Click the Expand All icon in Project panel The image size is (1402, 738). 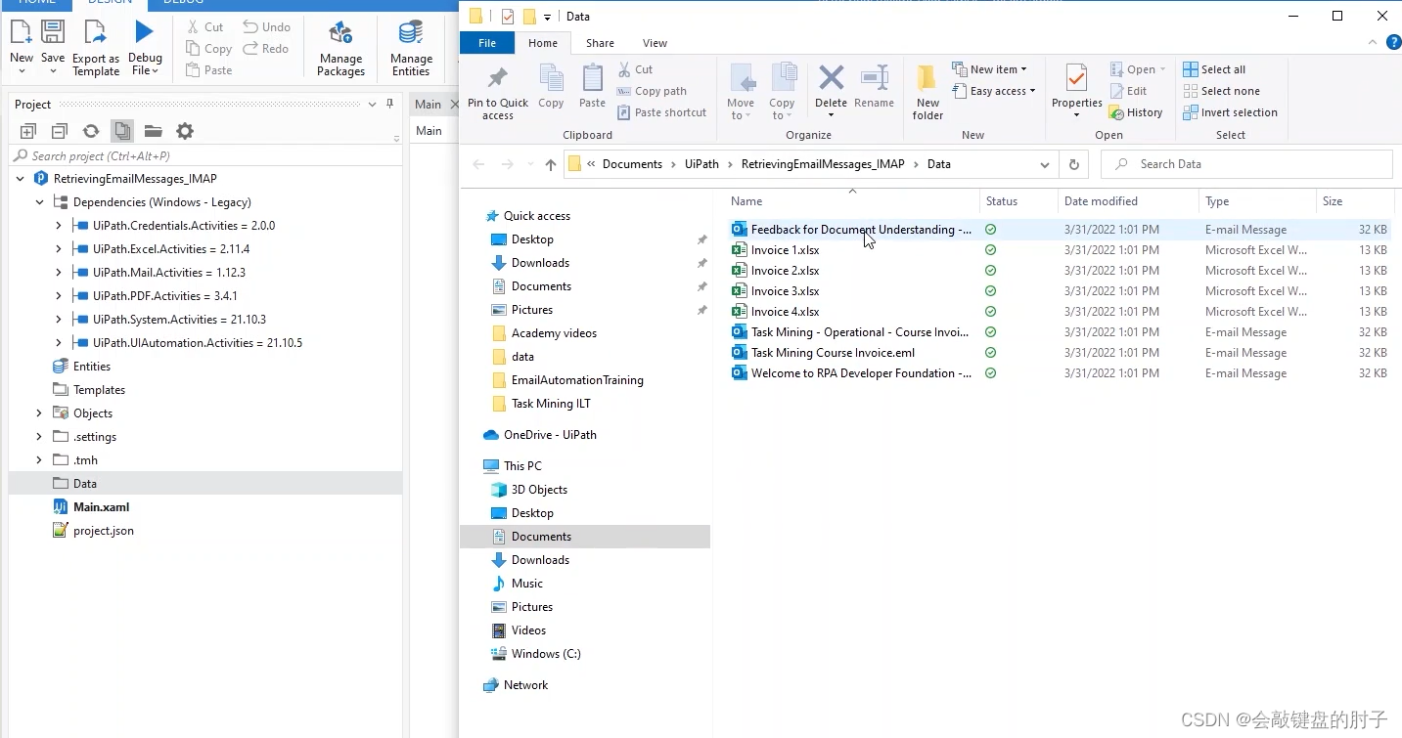(28, 131)
